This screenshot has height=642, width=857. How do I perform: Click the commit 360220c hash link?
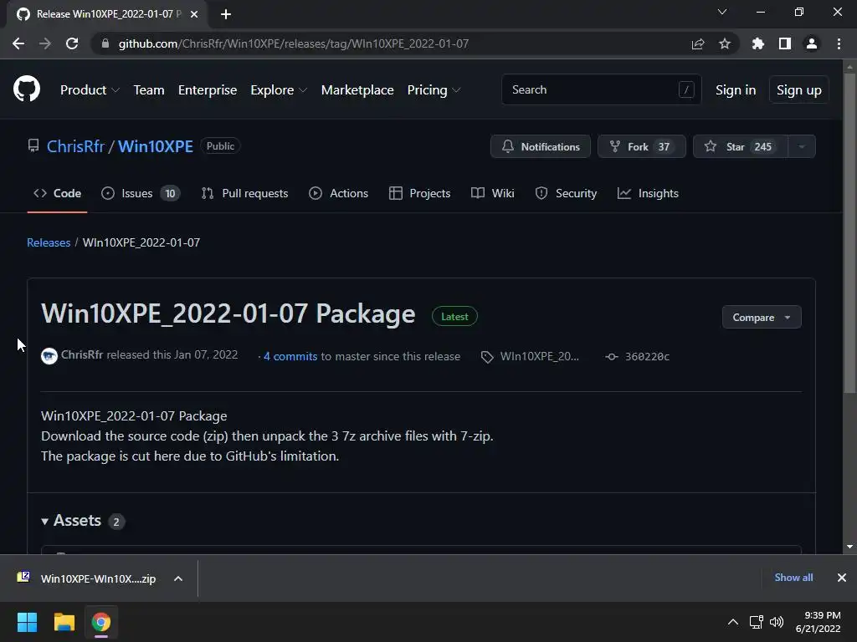point(647,356)
